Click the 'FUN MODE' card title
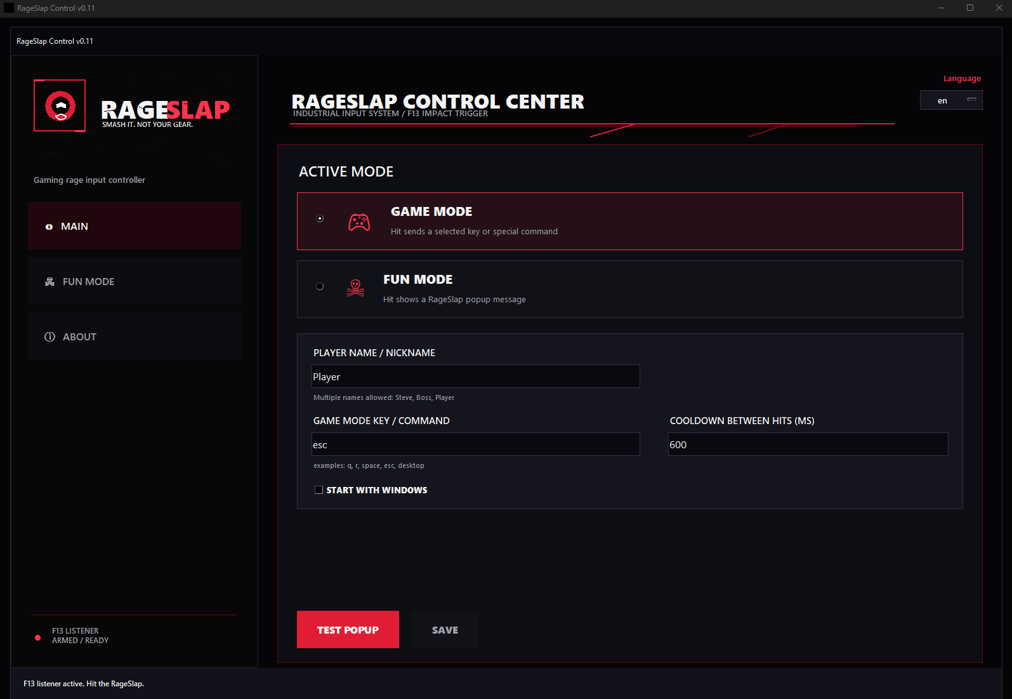This screenshot has width=1012, height=699. pos(417,279)
